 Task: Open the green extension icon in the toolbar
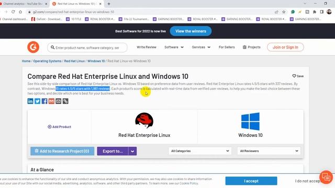(293, 12)
